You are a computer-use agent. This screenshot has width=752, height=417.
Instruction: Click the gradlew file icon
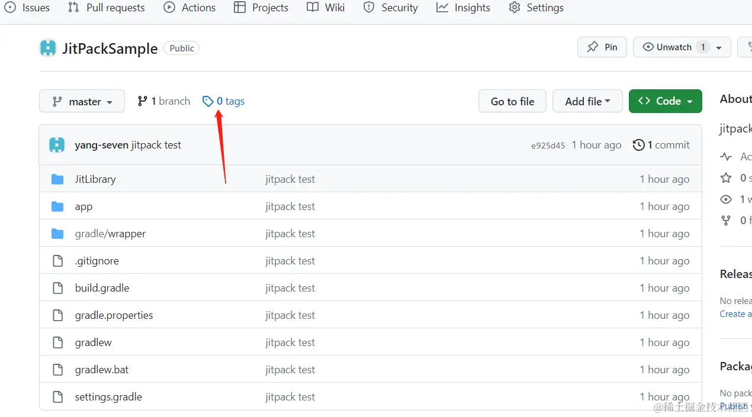57,342
